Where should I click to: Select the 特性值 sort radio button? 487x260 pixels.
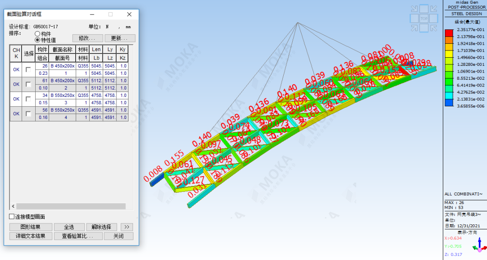(37, 40)
